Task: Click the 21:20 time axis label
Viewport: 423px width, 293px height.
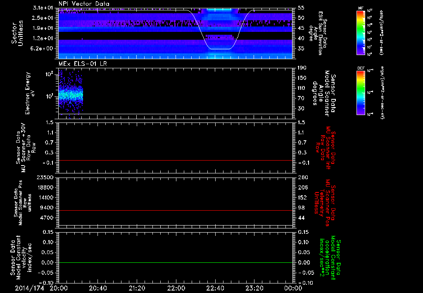Action: [x=137, y=288]
